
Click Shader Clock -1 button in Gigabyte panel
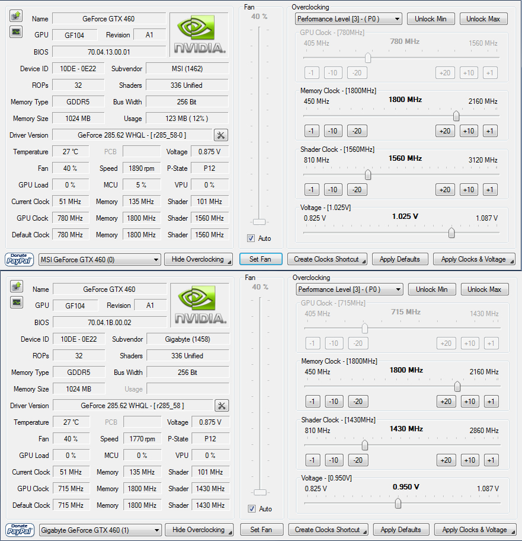[312, 460]
